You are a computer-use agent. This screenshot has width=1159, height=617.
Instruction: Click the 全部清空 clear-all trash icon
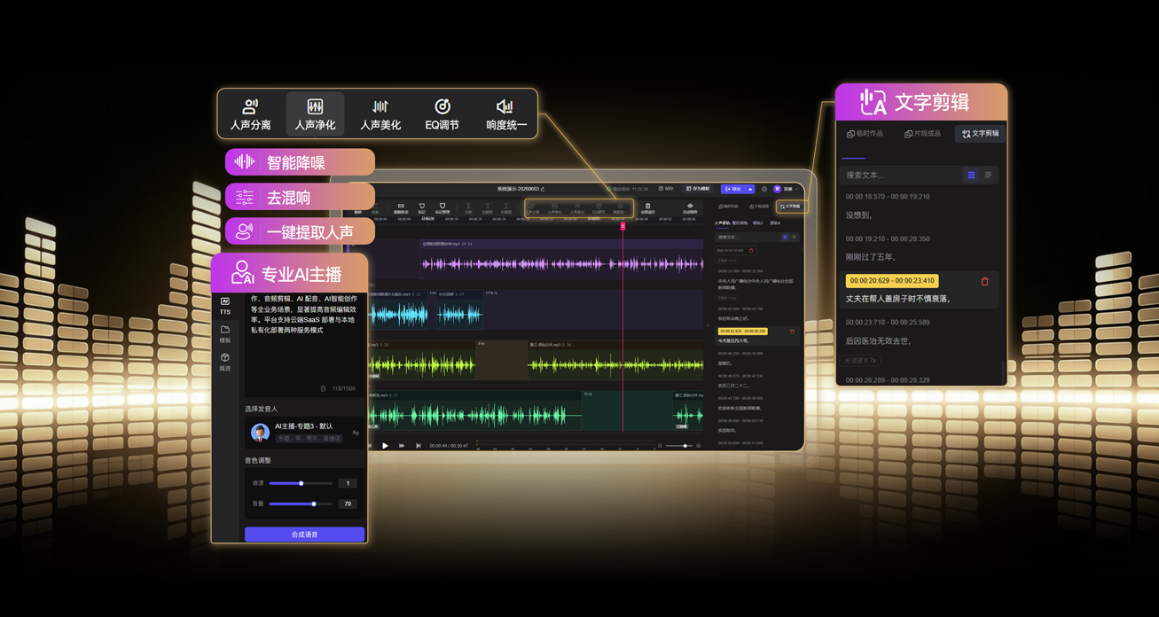click(x=647, y=208)
